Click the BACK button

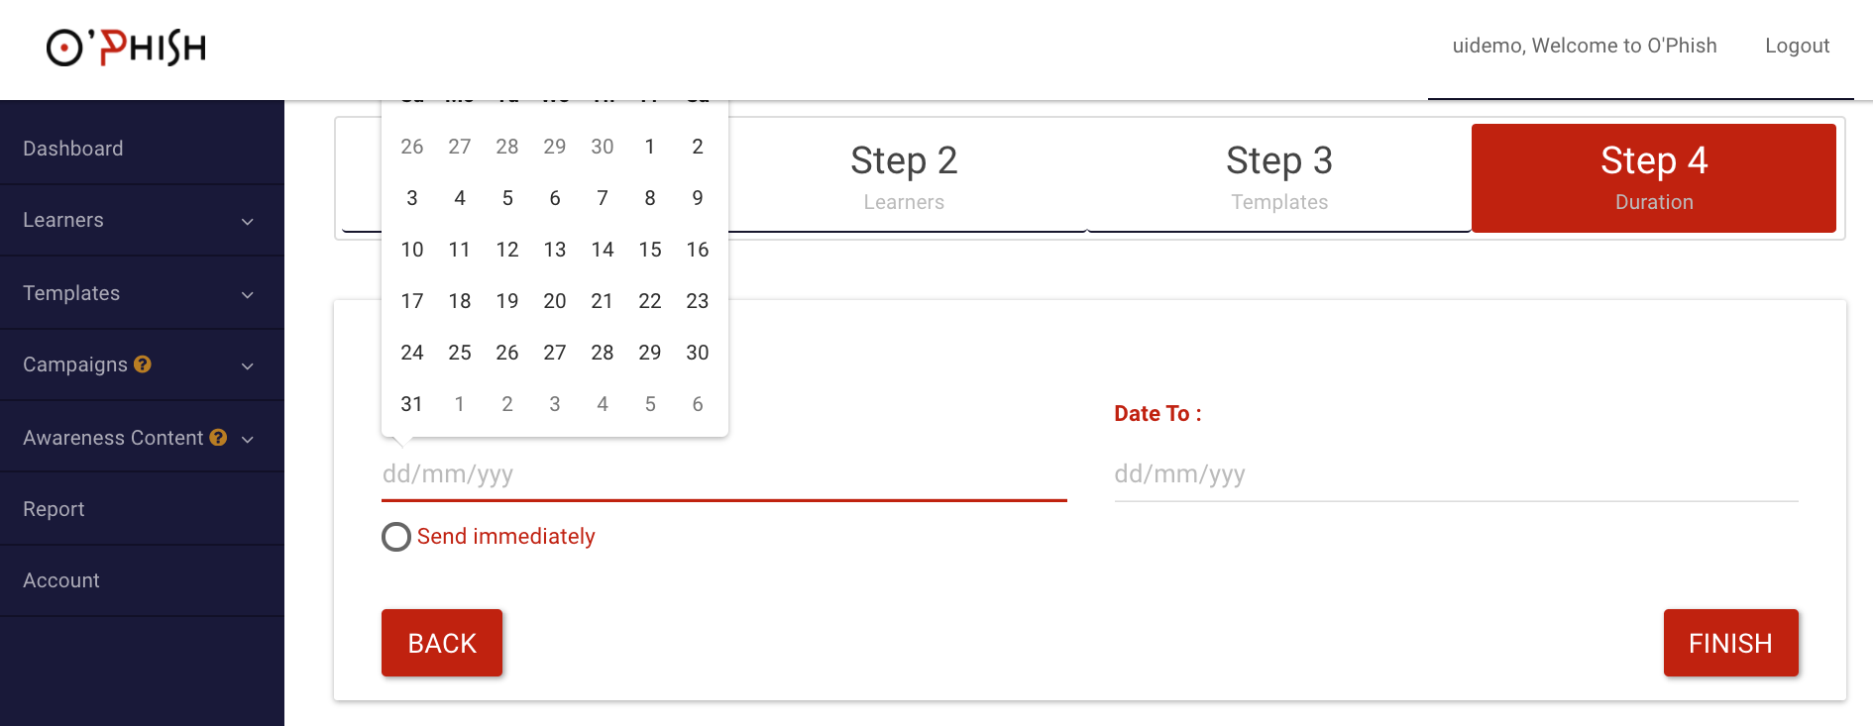pos(442,643)
